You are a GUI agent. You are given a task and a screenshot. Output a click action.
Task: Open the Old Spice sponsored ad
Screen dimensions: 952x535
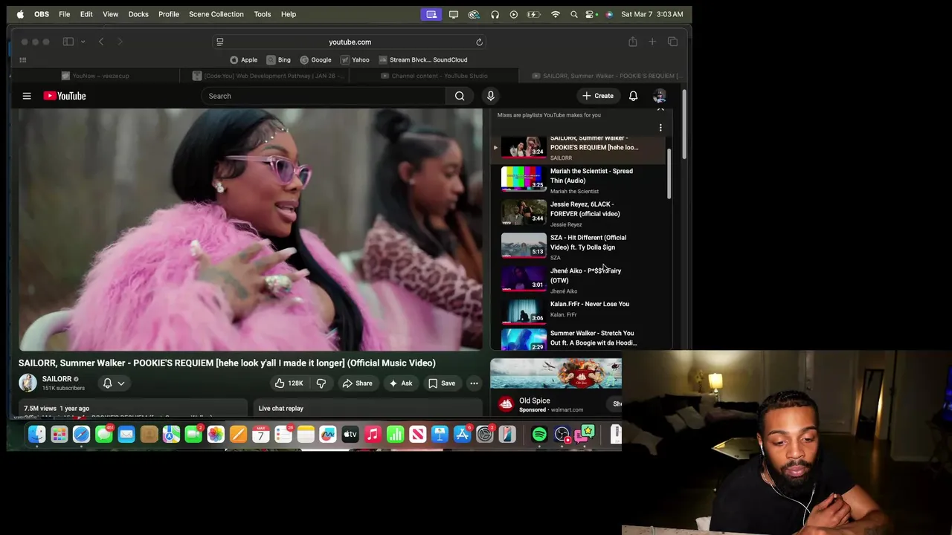point(556,388)
